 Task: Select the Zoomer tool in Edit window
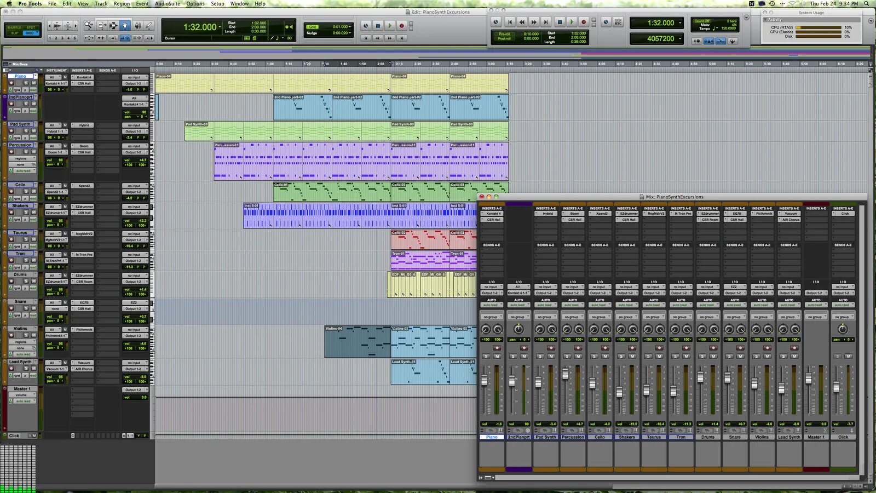tap(88, 25)
